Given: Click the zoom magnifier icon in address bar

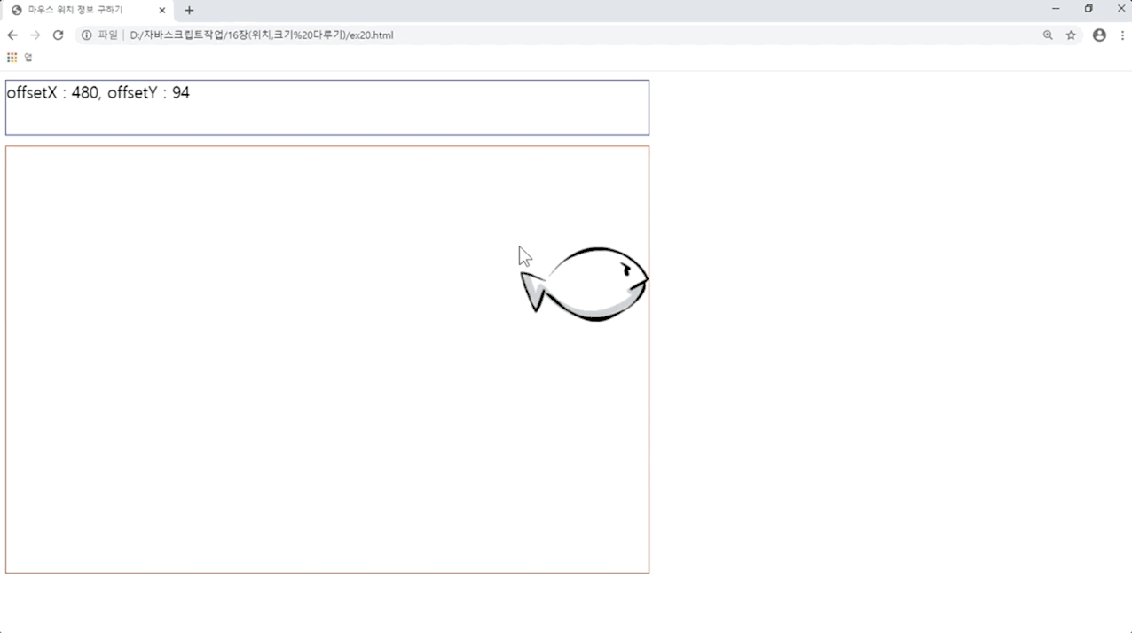Looking at the screenshot, I should click(1048, 35).
